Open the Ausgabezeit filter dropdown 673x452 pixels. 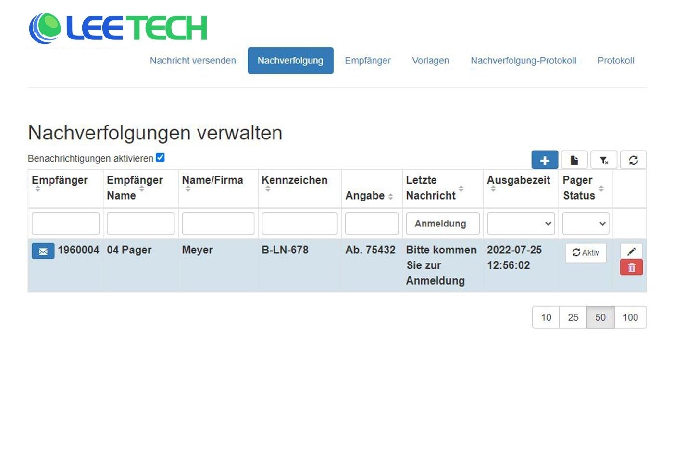coord(520,223)
